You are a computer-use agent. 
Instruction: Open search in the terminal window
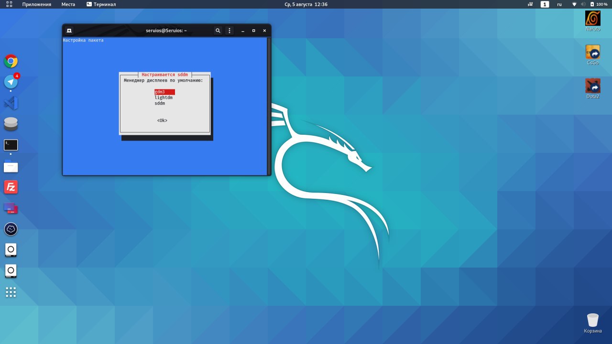(x=218, y=31)
